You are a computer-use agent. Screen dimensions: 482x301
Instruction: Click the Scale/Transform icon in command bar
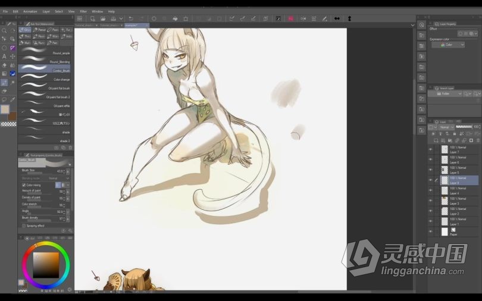point(186,18)
